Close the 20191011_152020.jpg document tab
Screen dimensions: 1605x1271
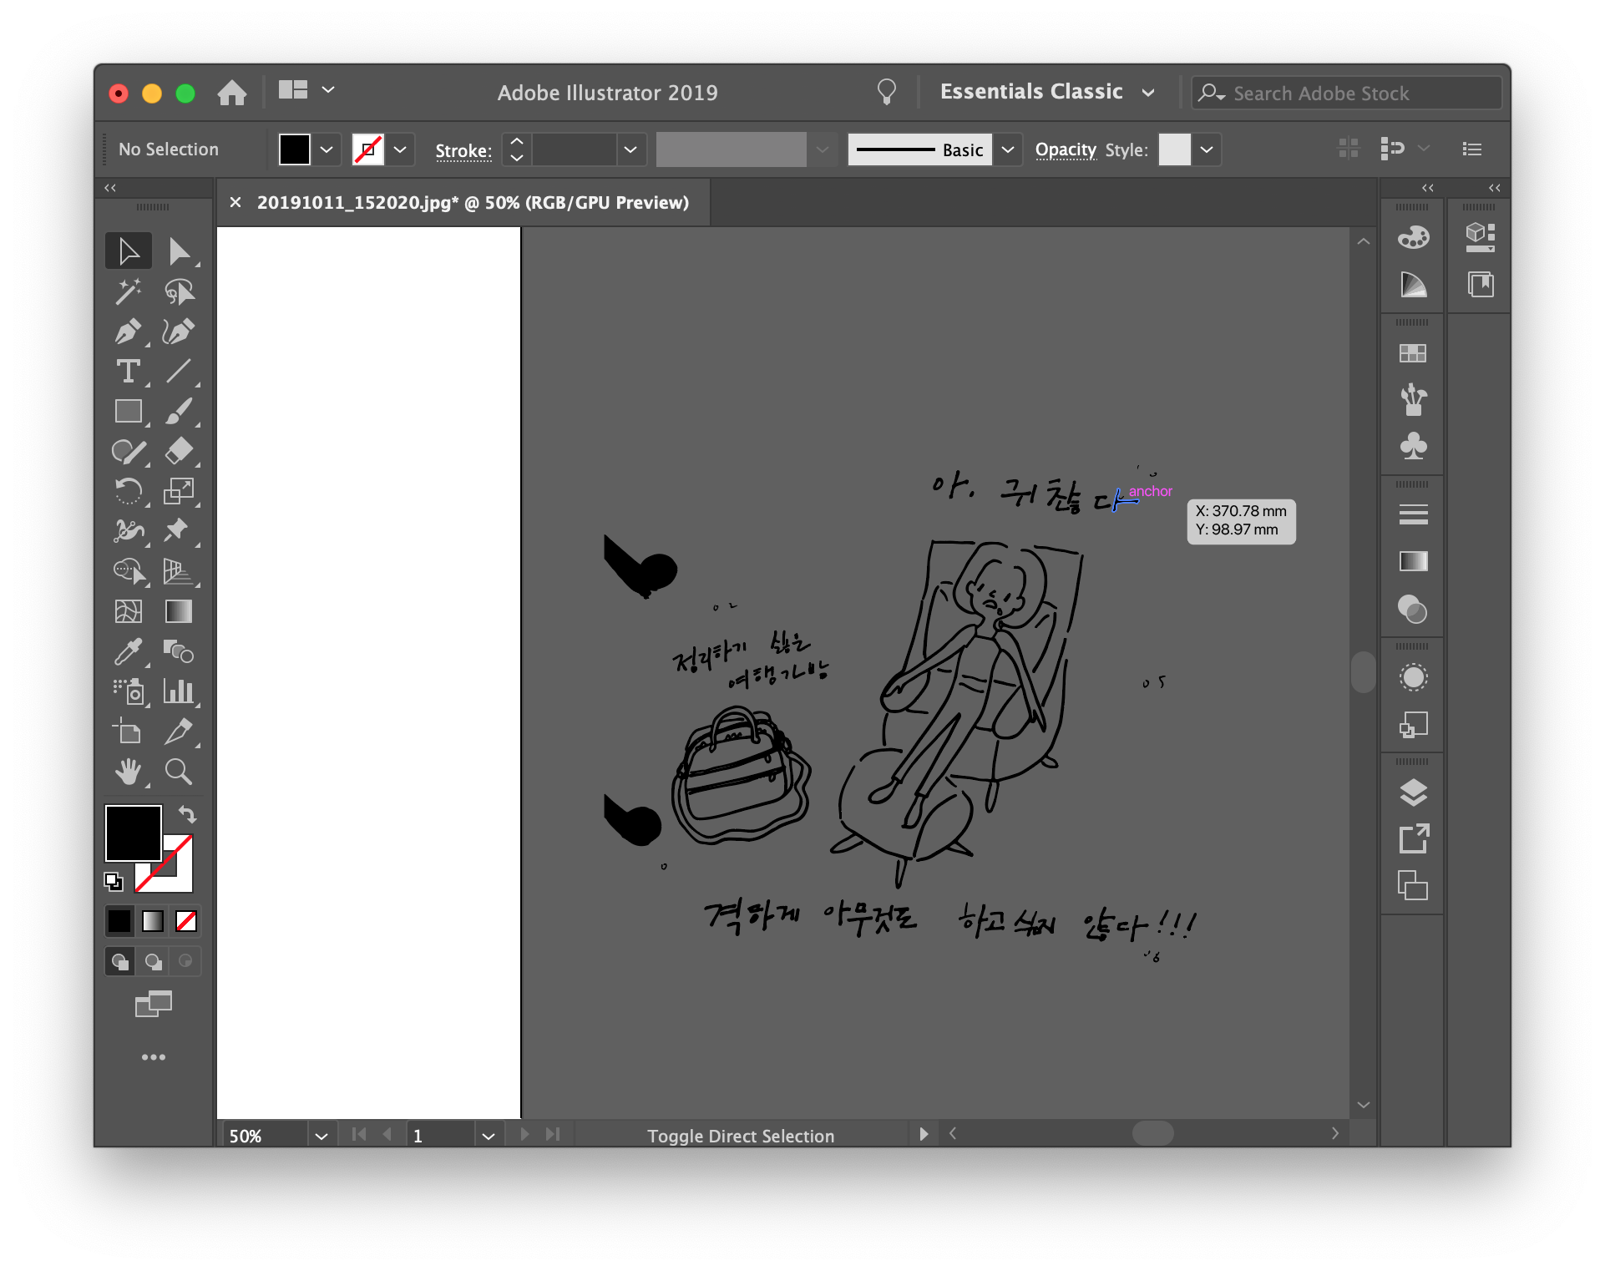[235, 203]
